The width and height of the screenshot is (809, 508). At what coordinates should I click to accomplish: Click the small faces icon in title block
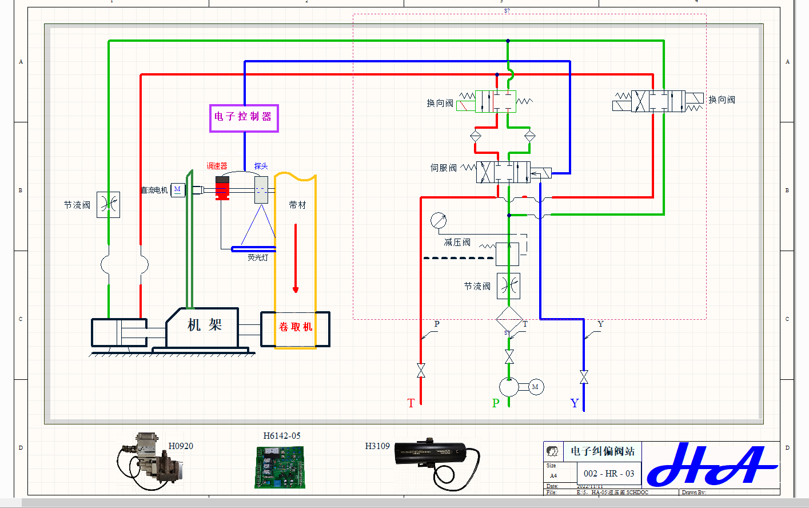553,451
